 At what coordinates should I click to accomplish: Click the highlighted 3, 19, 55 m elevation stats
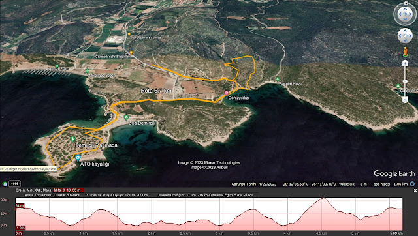pyautogui.click(x=69, y=190)
